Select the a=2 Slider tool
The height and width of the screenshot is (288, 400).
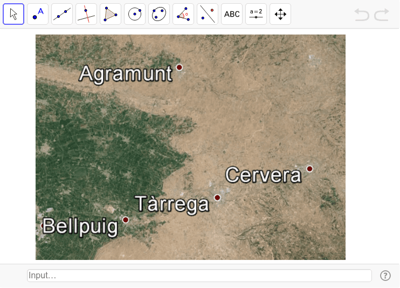coord(256,14)
